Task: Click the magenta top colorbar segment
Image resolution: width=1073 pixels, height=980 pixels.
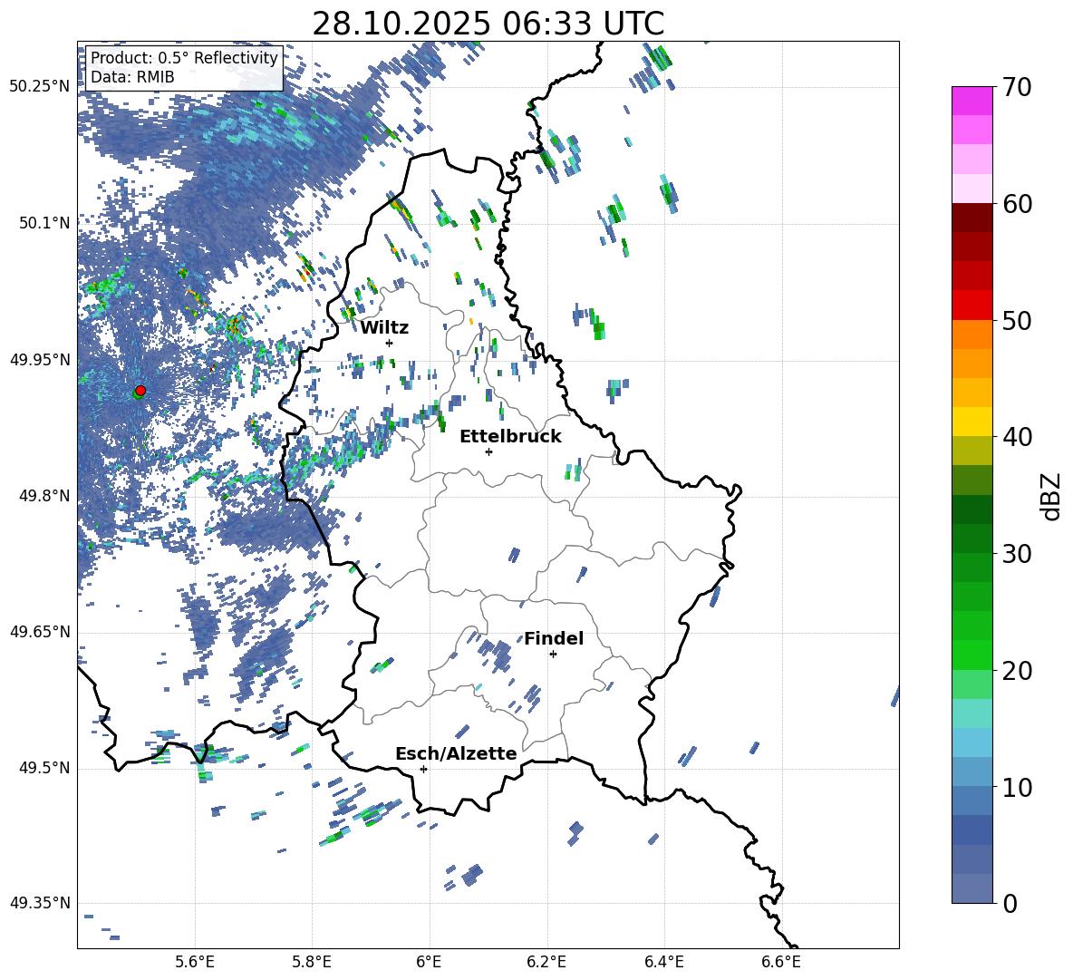Action: pyautogui.click(x=971, y=102)
